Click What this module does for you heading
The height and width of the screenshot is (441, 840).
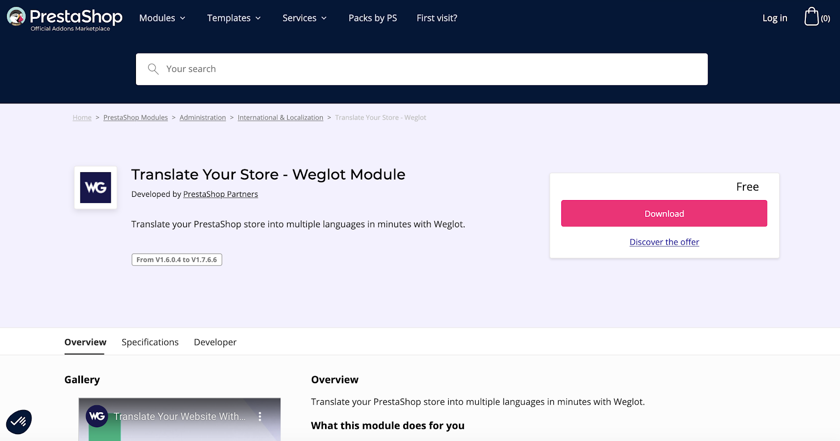(x=387, y=426)
